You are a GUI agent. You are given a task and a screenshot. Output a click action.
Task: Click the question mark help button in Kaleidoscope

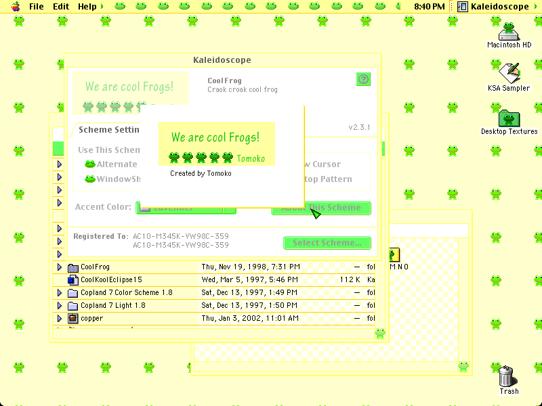point(363,79)
